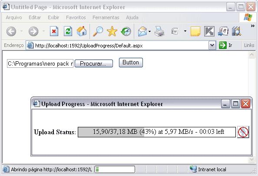Expand hidden toolbar items chevron
Image resolution: width=258 pixels, height=176 pixels.
point(252,26)
